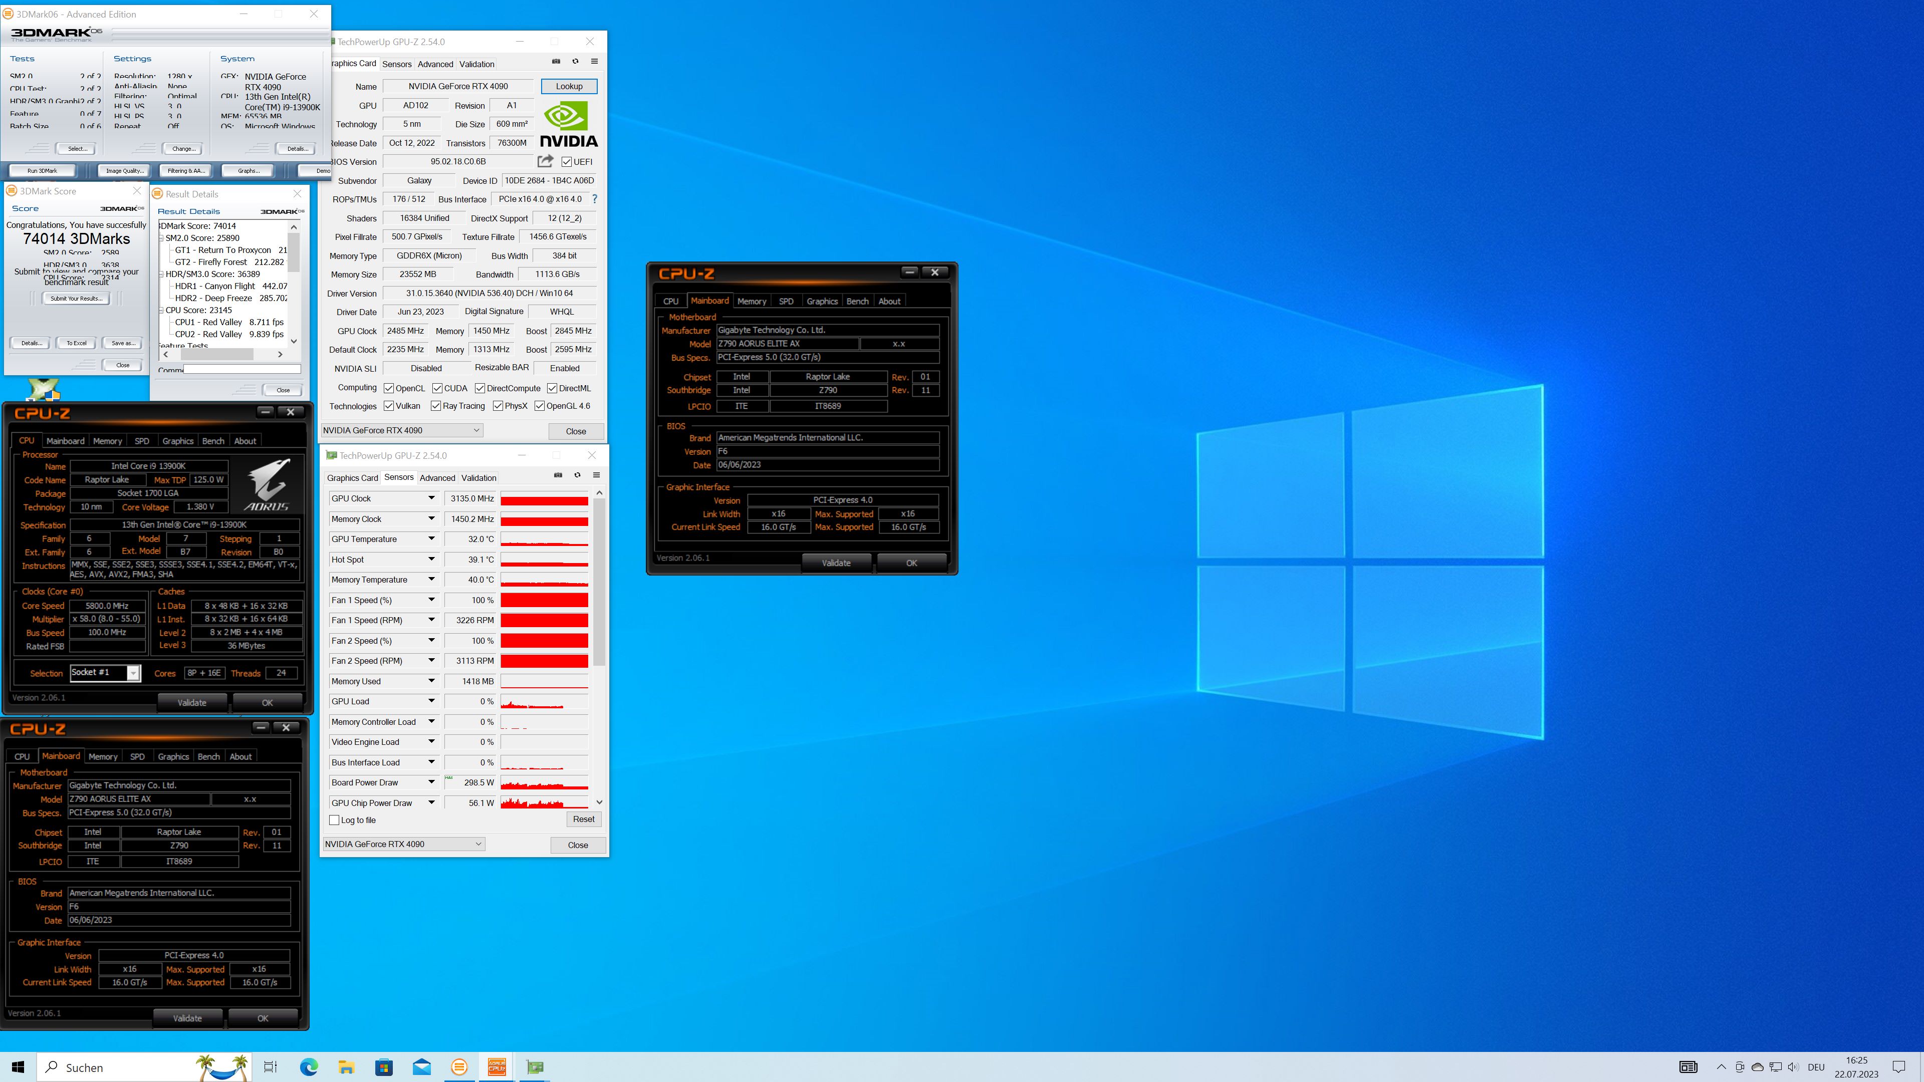Open notification center icon
Viewport: 1924px width, 1082px height.
click(x=1898, y=1067)
